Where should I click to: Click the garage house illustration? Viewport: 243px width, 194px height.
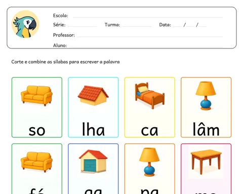tap(93, 161)
